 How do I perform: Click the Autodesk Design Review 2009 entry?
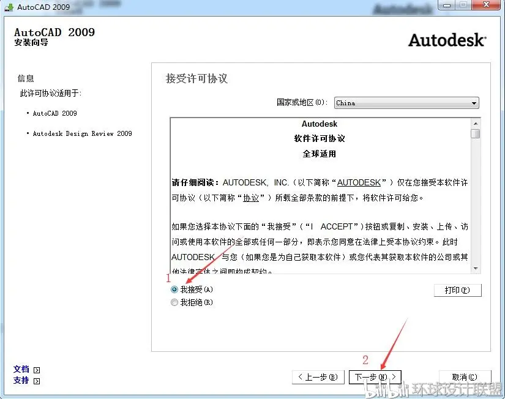[83, 133]
